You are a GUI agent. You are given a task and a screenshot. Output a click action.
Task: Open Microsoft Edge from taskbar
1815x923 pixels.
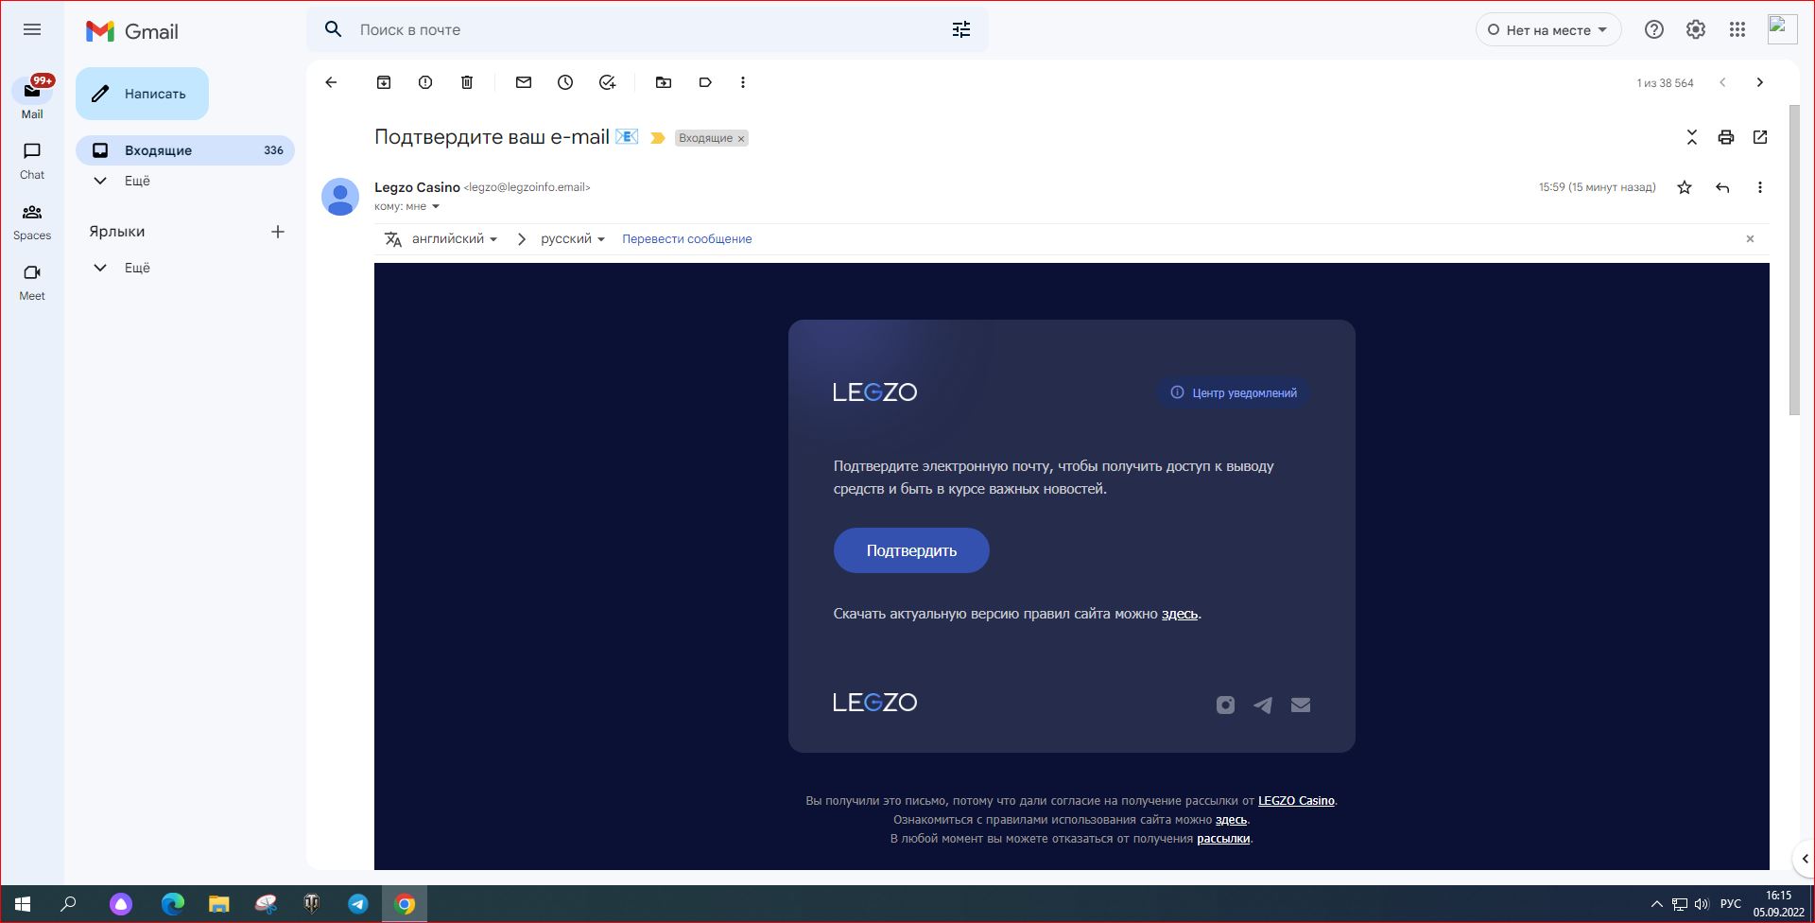[173, 904]
